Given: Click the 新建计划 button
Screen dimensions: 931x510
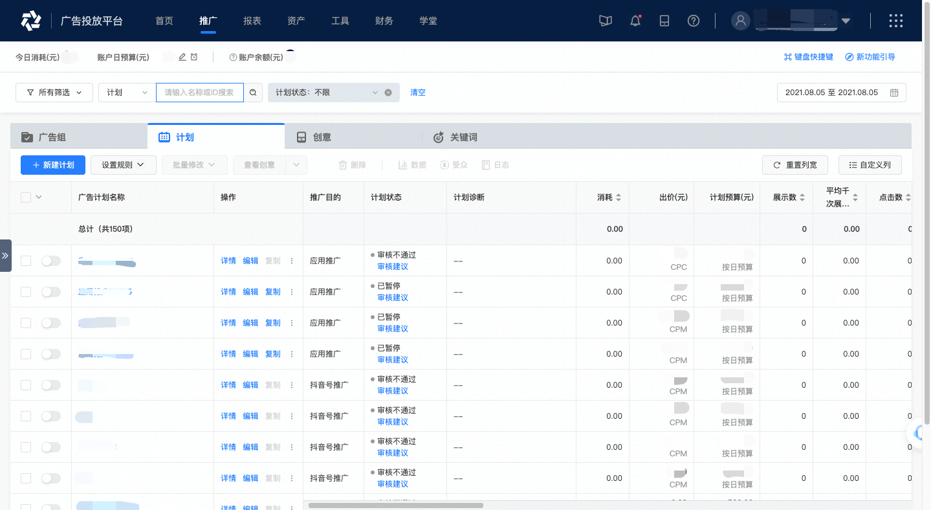Looking at the screenshot, I should [x=52, y=164].
